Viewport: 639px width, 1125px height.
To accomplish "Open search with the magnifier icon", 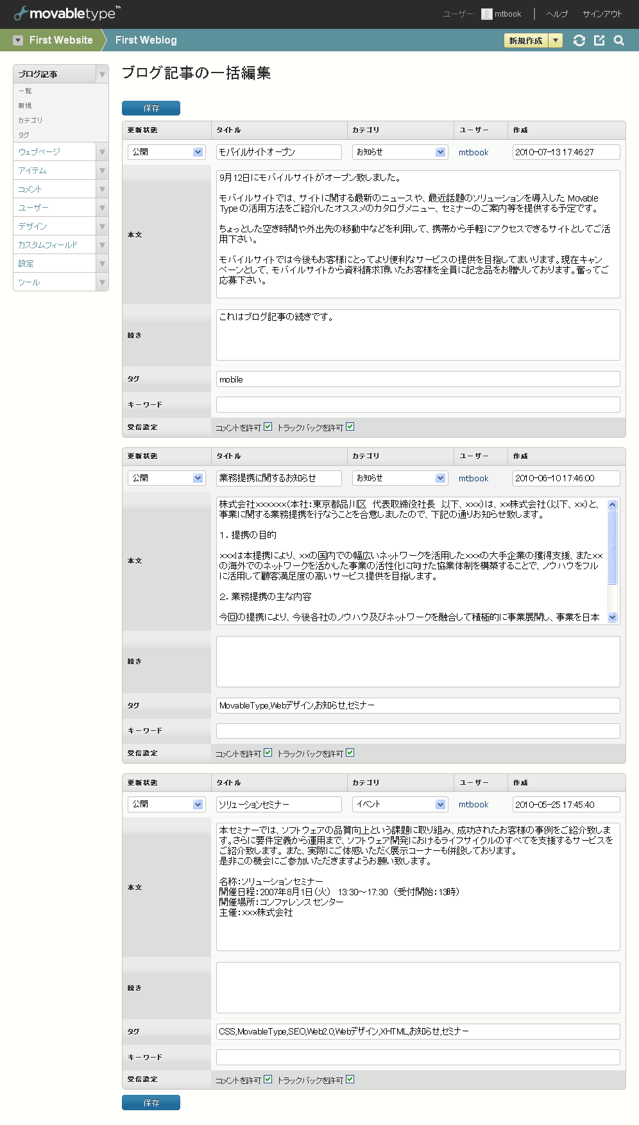I will click(x=619, y=40).
